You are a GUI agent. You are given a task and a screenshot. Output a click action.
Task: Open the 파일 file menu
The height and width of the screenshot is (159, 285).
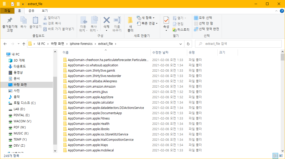tap(7, 11)
